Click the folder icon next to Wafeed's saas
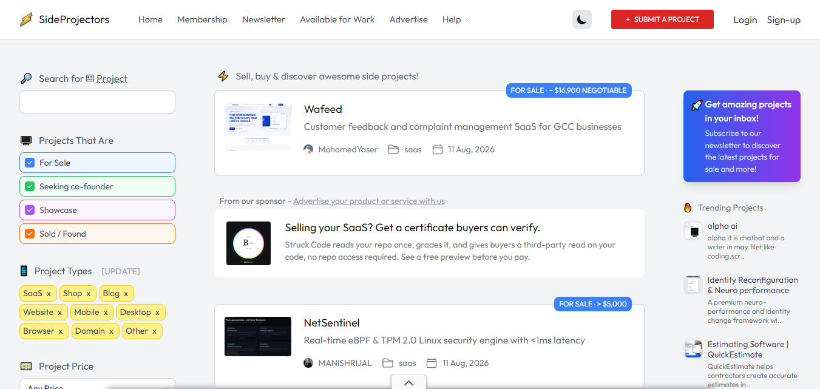The height and width of the screenshot is (389, 820). pos(393,149)
